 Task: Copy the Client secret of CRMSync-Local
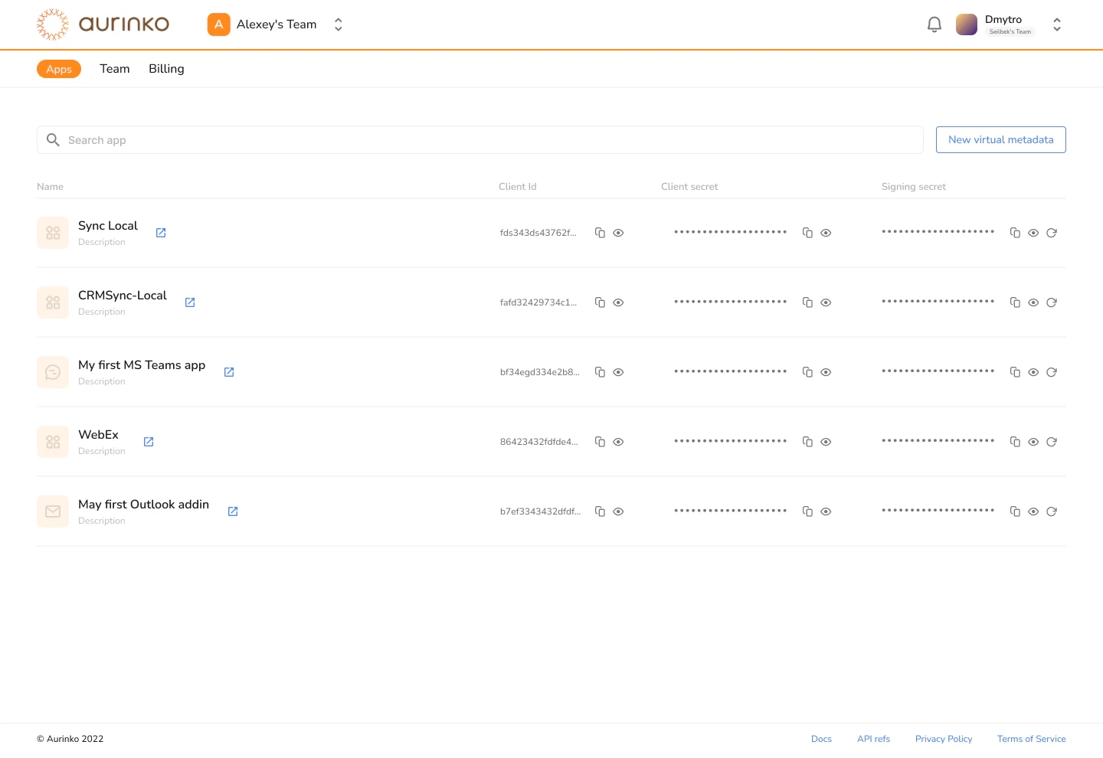pyautogui.click(x=807, y=302)
